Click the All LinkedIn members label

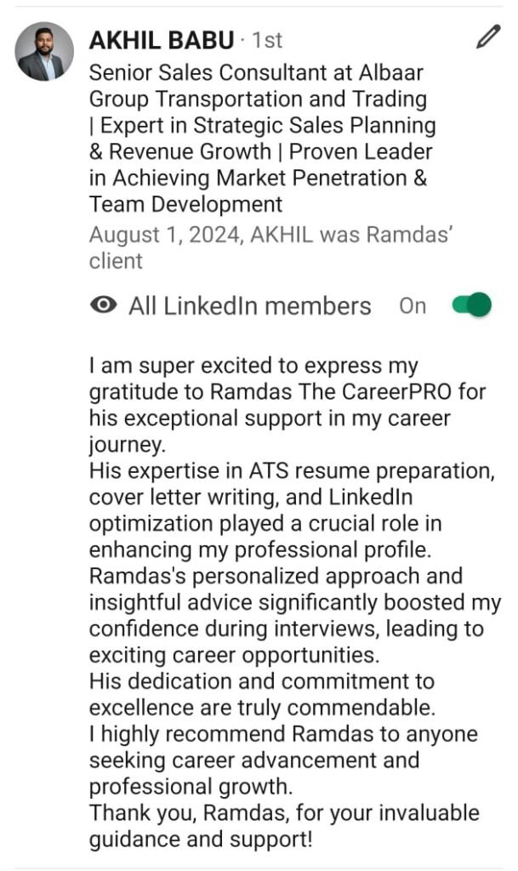coord(249,306)
